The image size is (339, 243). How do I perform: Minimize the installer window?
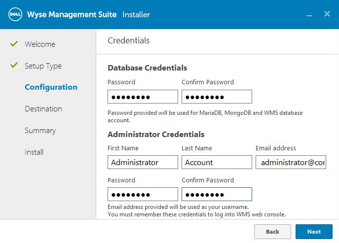click(x=309, y=15)
